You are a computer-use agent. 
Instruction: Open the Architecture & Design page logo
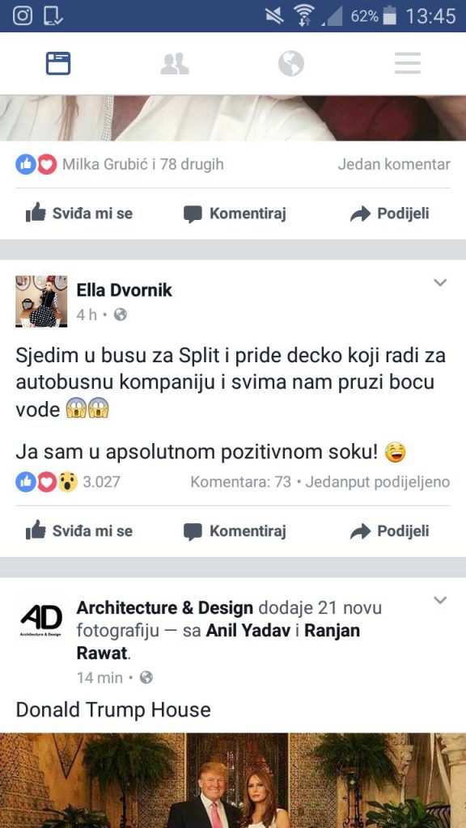[x=41, y=619]
